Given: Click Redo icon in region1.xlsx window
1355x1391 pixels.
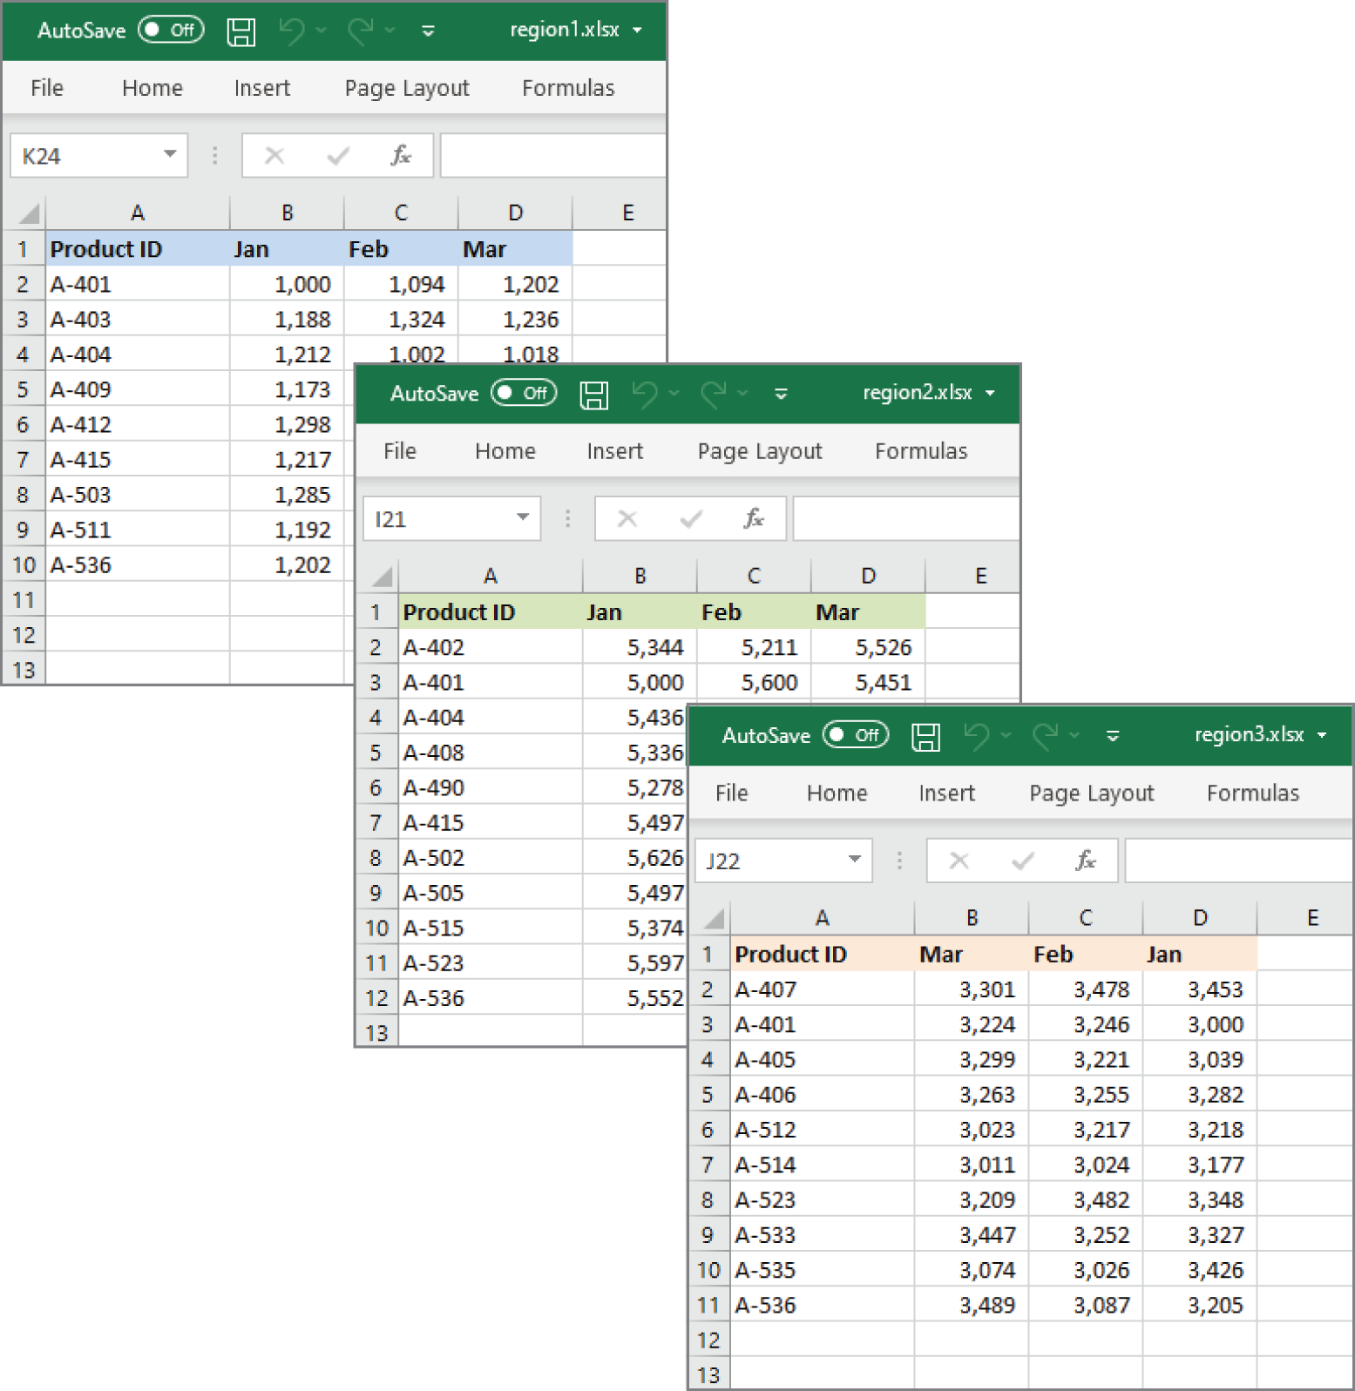Looking at the screenshot, I should (361, 31).
